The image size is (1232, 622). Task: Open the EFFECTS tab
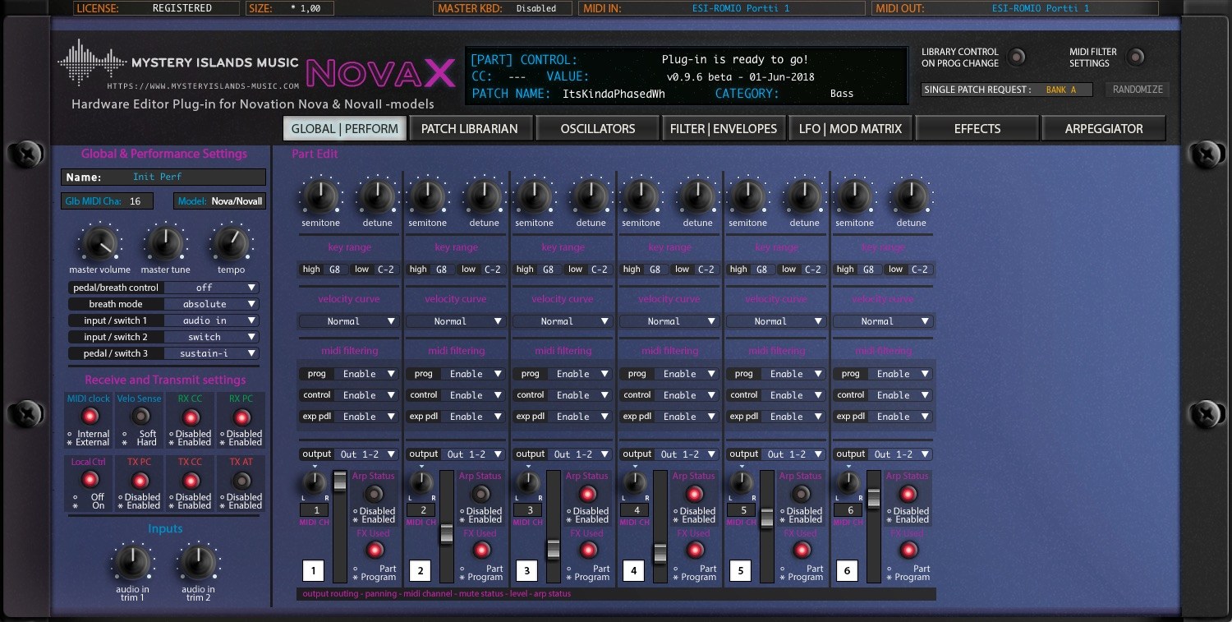977,128
